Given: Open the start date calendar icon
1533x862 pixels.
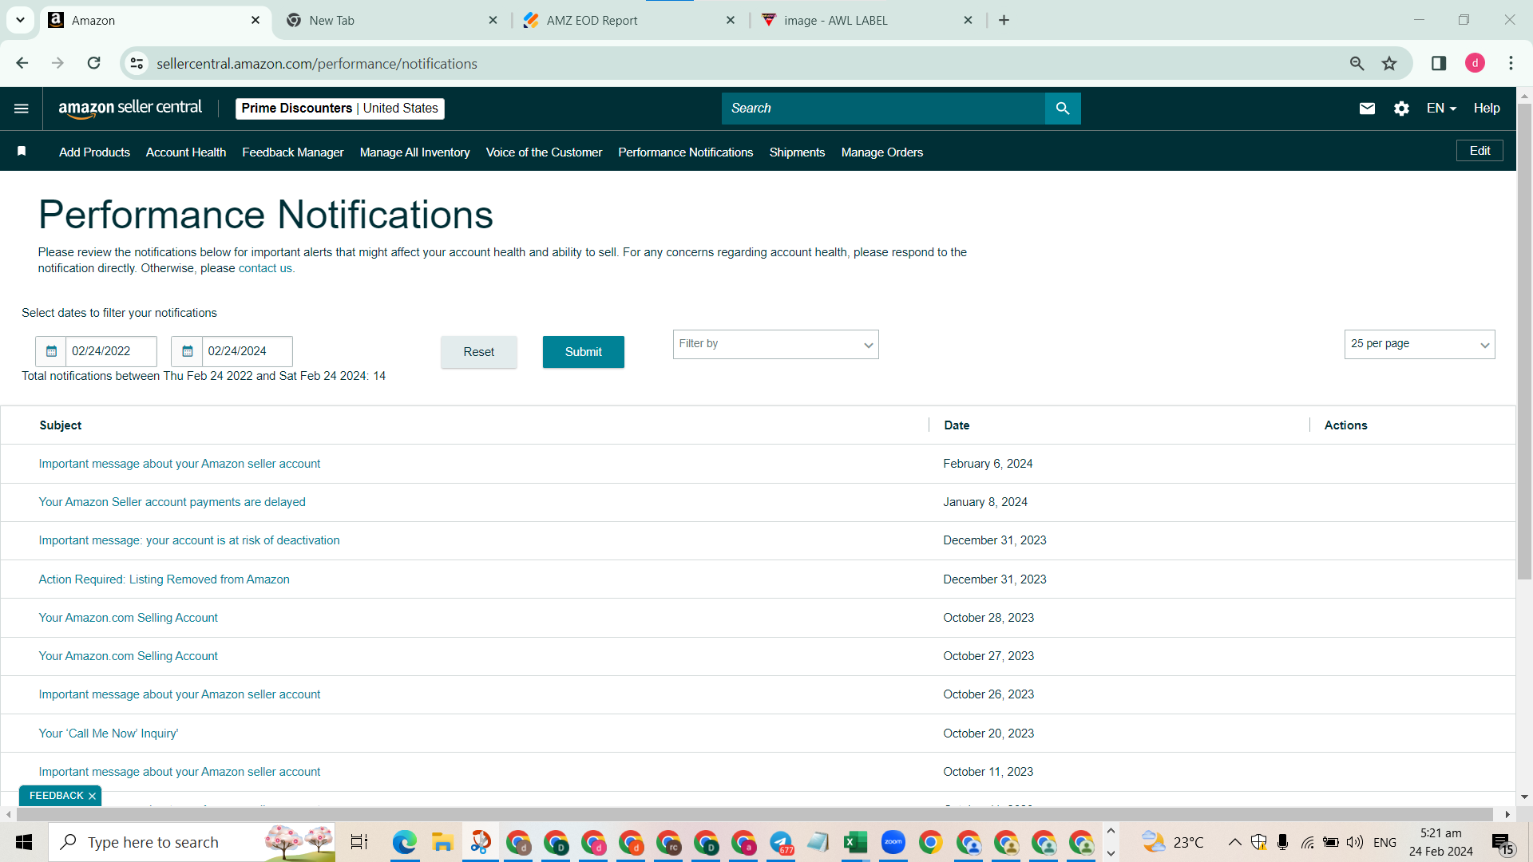Looking at the screenshot, I should (51, 351).
